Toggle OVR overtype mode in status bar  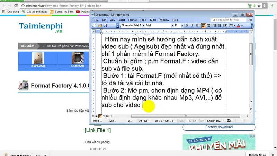coord(203,121)
